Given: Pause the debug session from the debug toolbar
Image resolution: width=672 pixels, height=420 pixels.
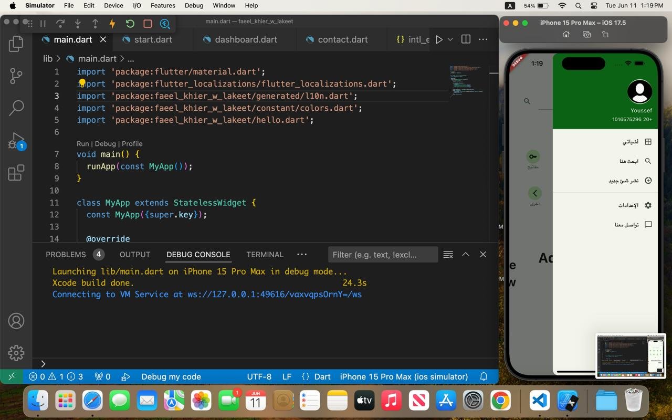Looking at the screenshot, I should pyautogui.click(x=43, y=24).
